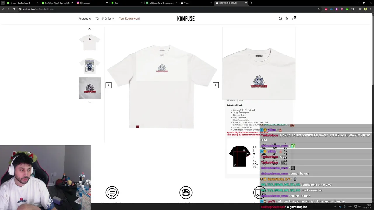
Task: Click chat message 'bunun beyazı'
Action: tap(300, 174)
